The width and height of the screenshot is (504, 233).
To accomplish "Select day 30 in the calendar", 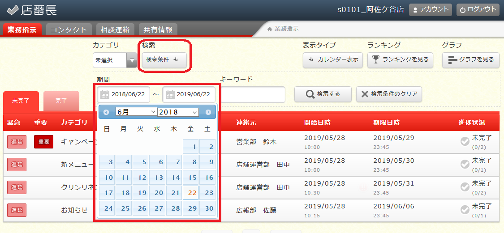I will tap(207, 208).
